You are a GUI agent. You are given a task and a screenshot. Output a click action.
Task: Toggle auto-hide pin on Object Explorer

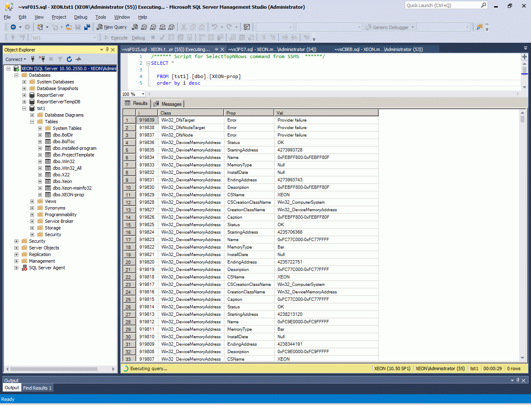point(107,50)
